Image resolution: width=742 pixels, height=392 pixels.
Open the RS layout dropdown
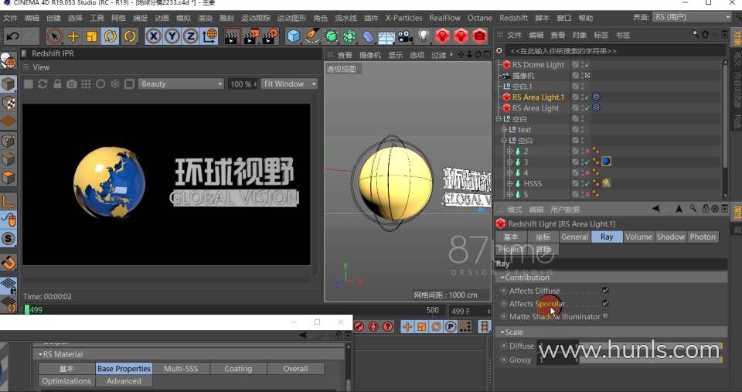[x=692, y=17]
